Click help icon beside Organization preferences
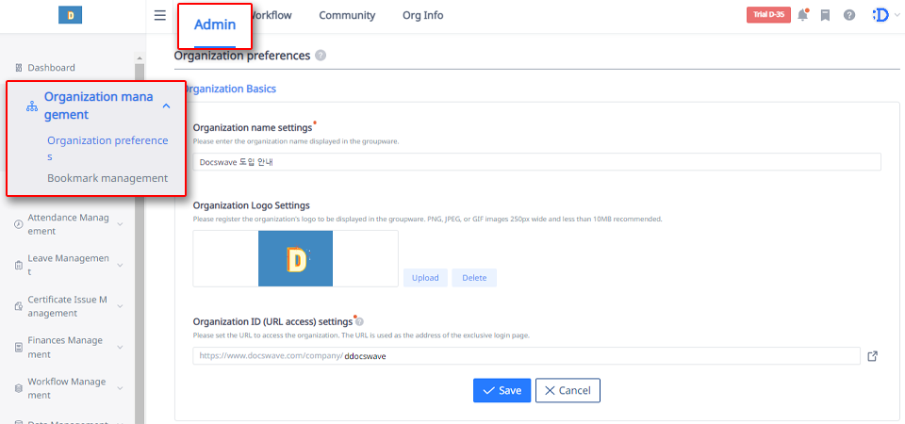This screenshot has width=905, height=424. coord(321,56)
